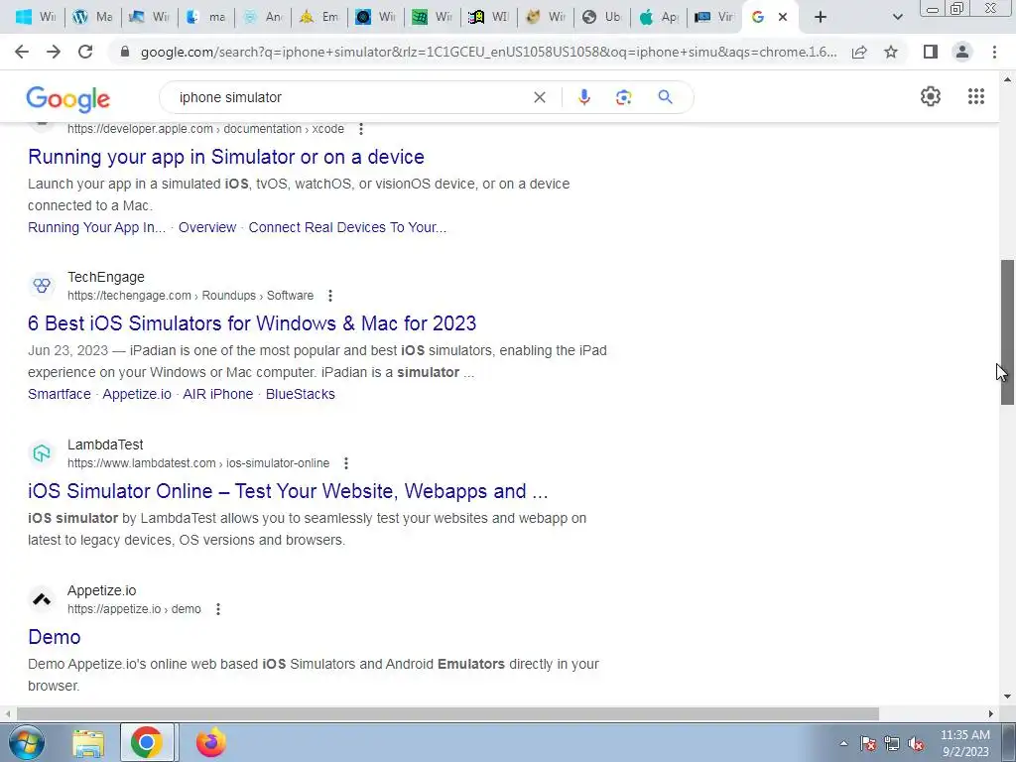This screenshot has height=762, width=1016.
Task: Go to Google home via the logo
Action: [68, 98]
